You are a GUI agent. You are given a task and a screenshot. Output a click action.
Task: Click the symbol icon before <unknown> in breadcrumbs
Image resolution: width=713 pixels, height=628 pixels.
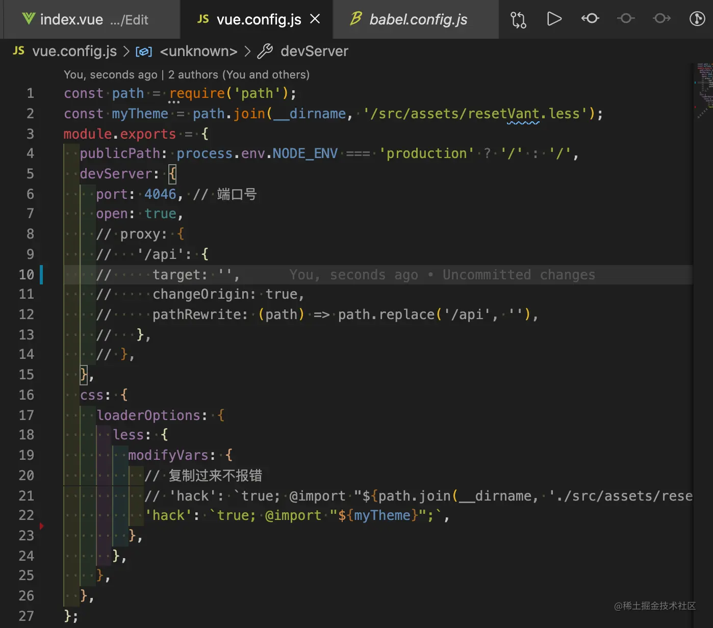(144, 51)
